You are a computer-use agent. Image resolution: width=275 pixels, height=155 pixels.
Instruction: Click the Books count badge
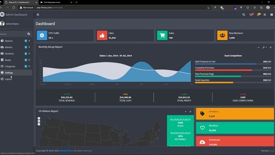tap(26, 60)
